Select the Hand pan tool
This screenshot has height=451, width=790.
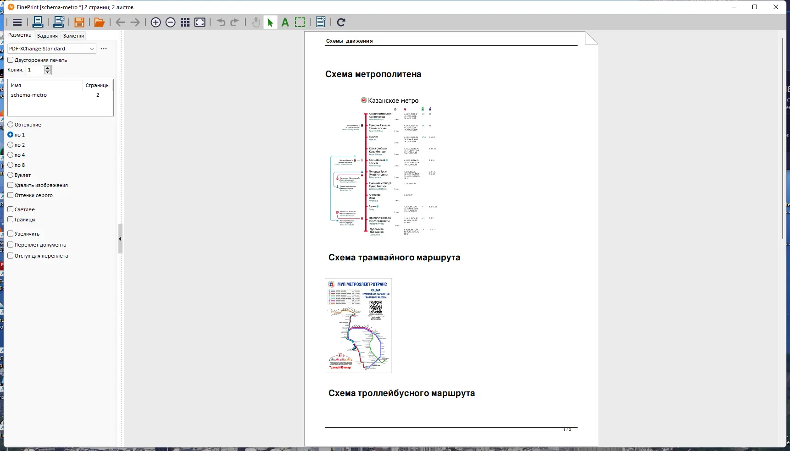coord(256,22)
